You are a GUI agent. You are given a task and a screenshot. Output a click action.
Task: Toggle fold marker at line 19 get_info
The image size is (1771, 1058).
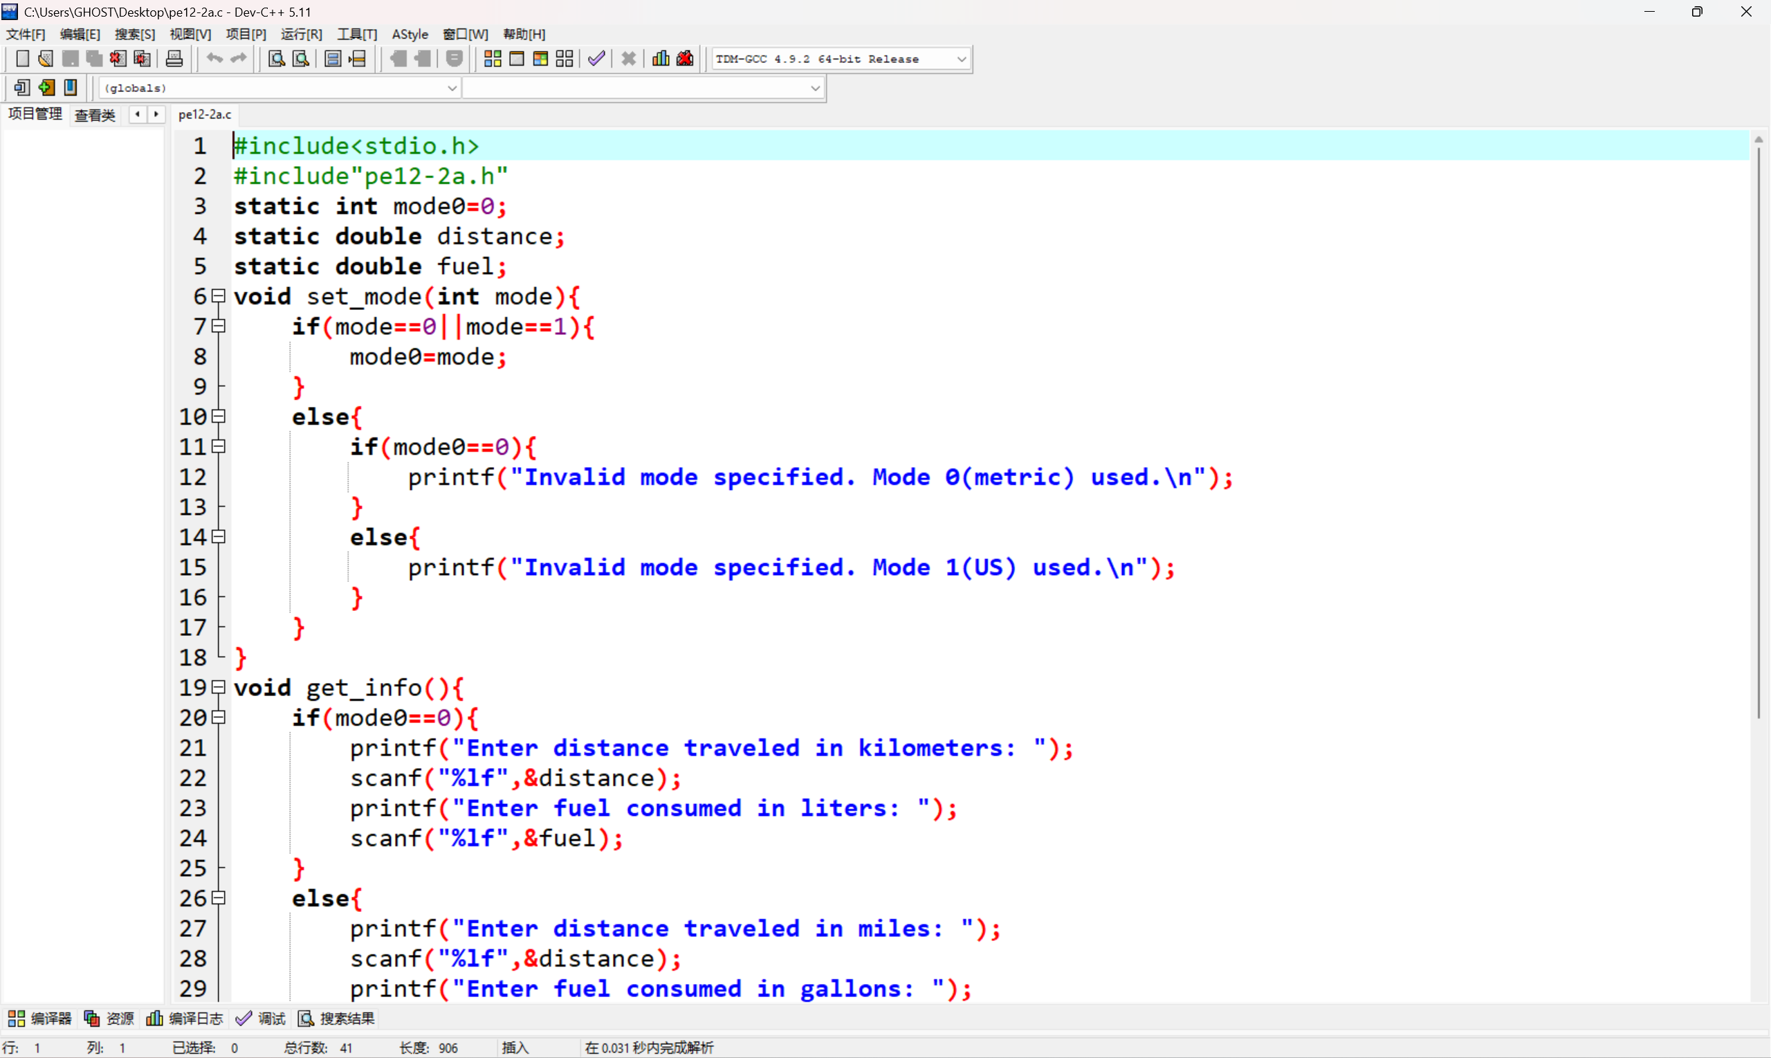click(219, 687)
